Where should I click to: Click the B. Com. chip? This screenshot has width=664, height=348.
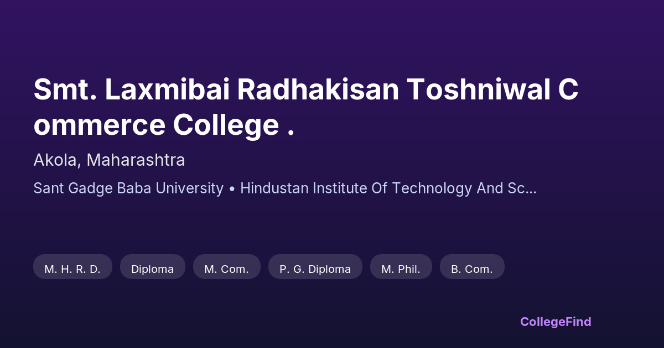471,269
